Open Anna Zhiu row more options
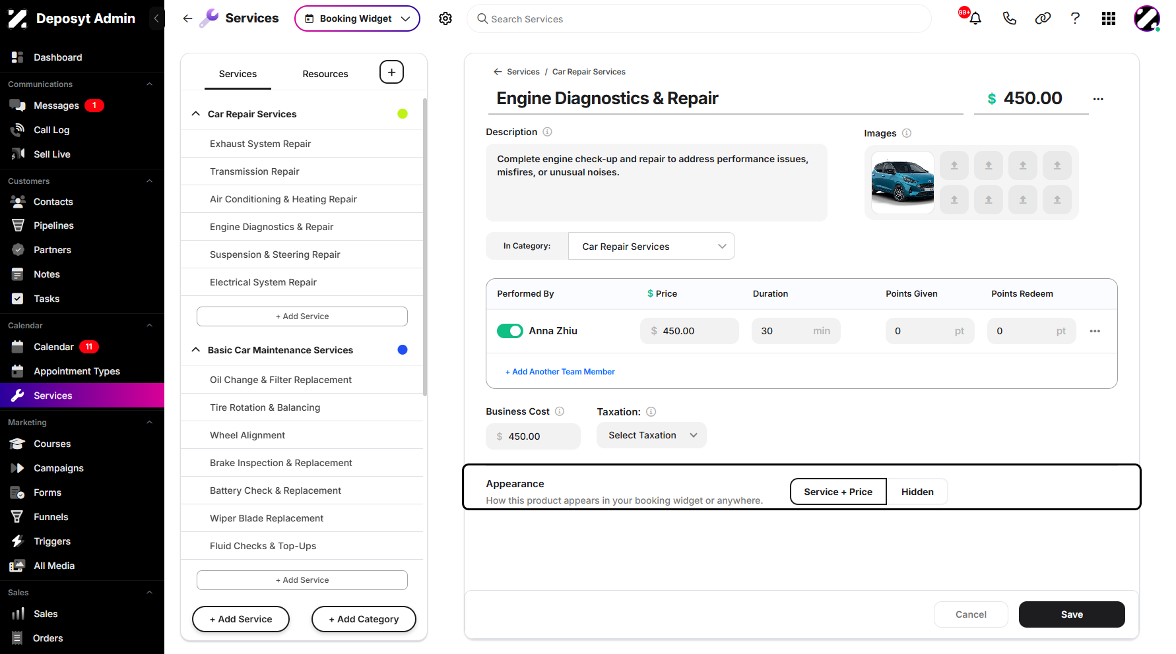1176x654 pixels. tap(1095, 331)
